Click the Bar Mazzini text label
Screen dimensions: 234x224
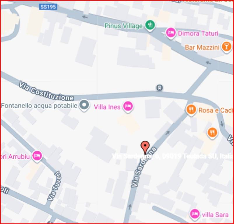click(x=202, y=48)
